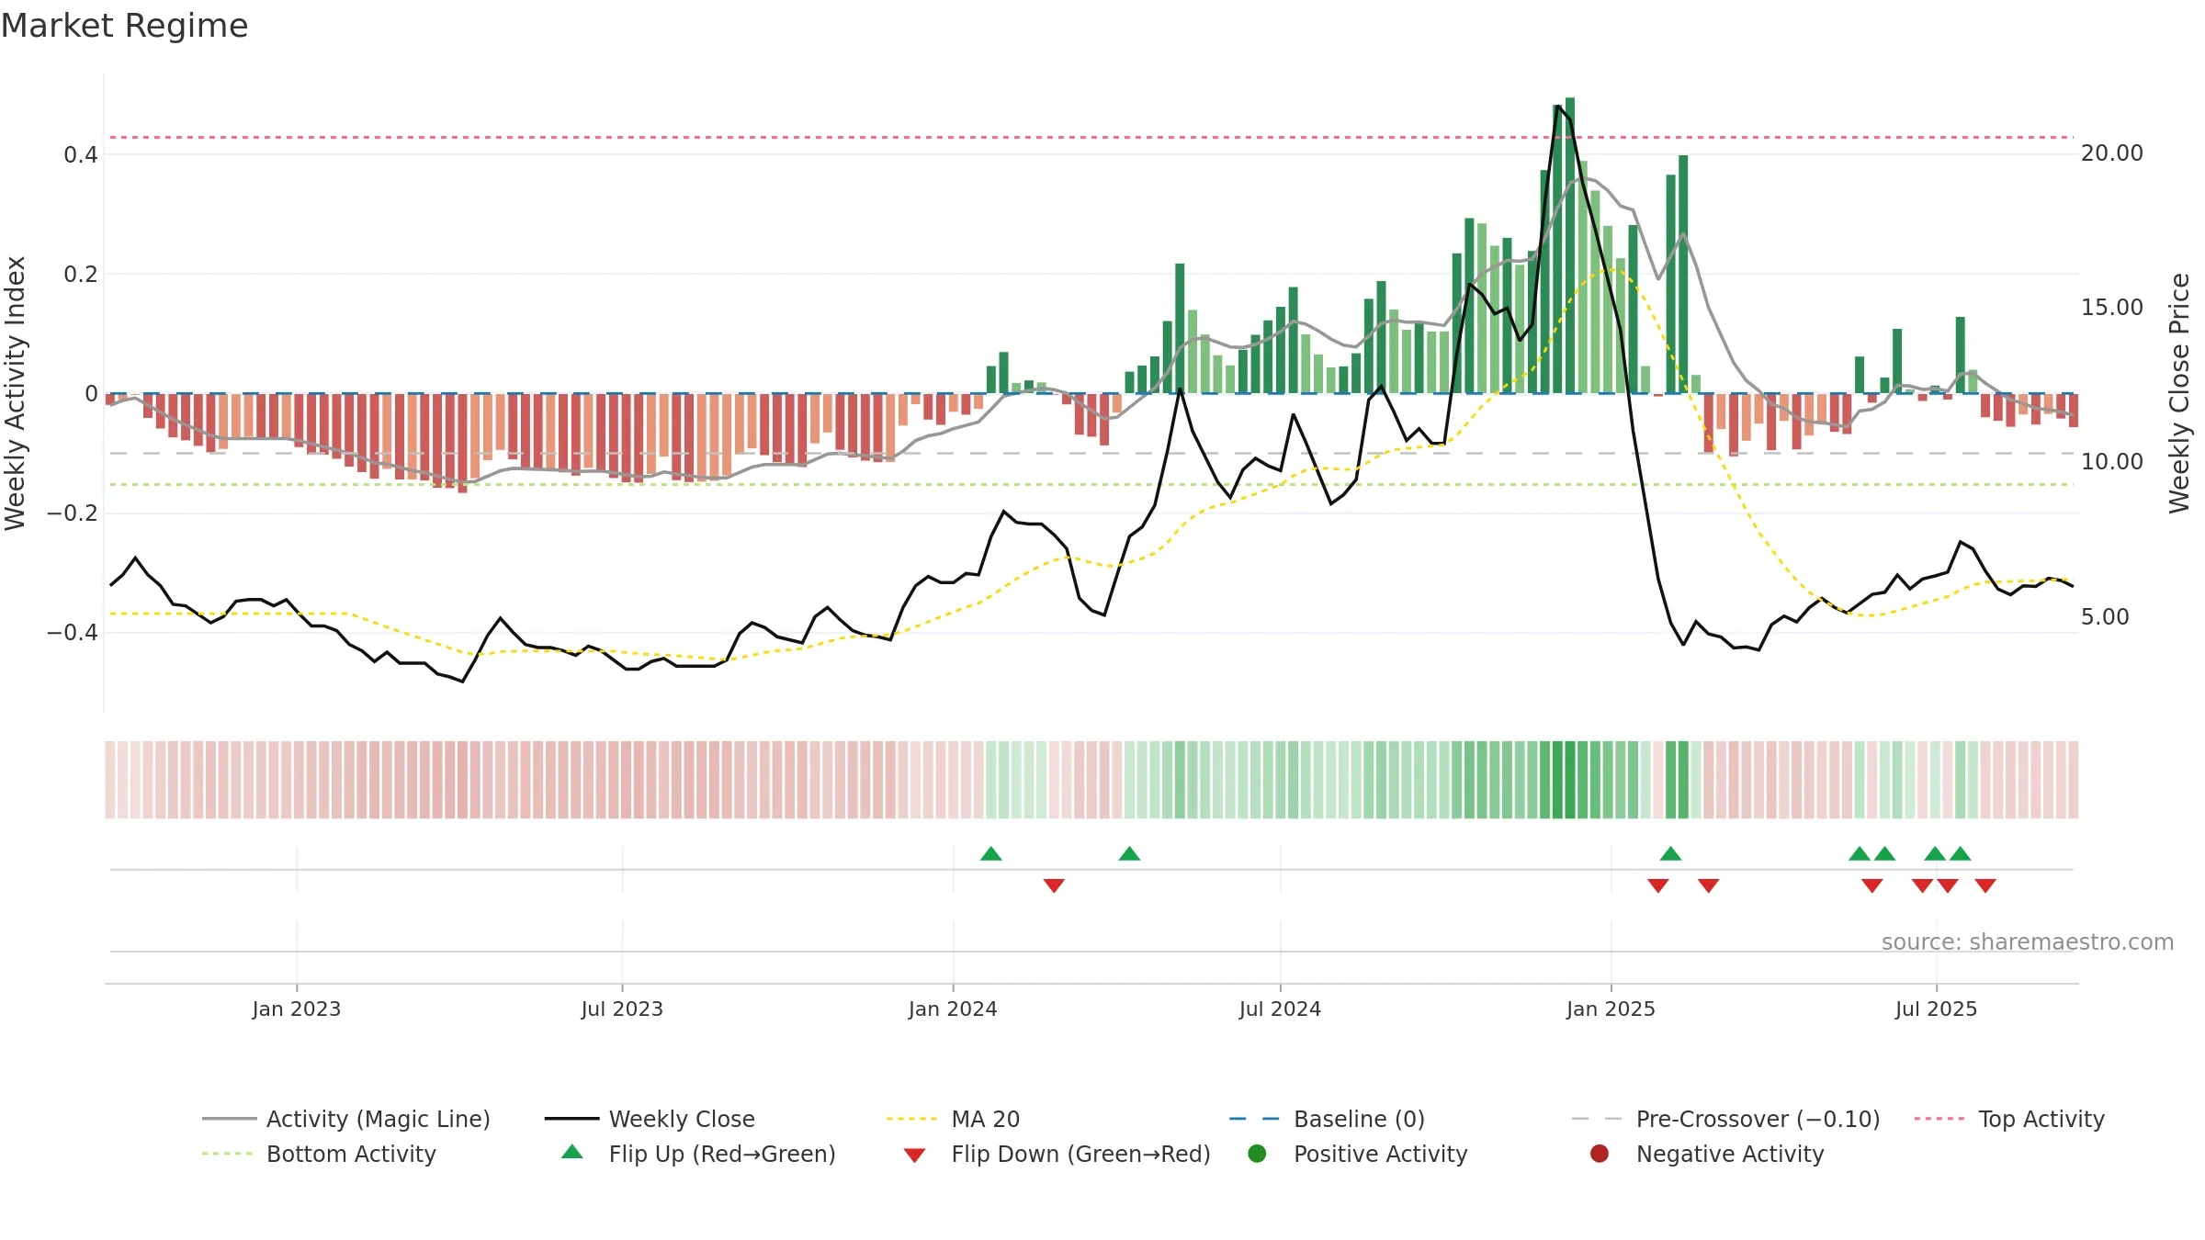2205x1240 pixels.
Task: Click the Negative Activity red circle icon
Action: click(1600, 1154)
